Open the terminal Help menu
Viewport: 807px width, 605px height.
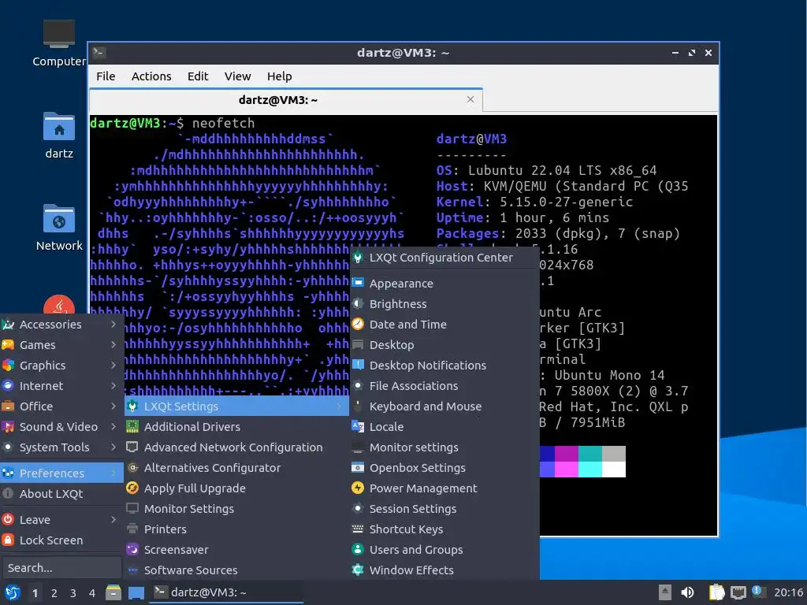(x=280, y=76)
